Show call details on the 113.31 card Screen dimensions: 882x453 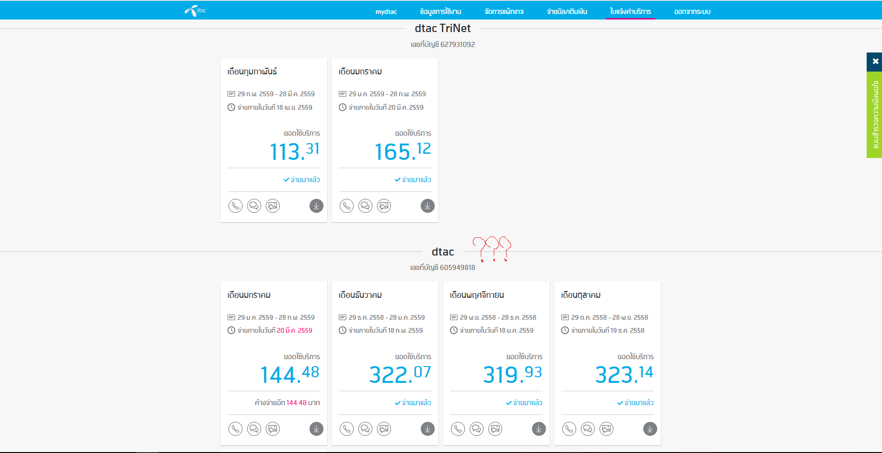pyautogui.click(x=236, y=206)
